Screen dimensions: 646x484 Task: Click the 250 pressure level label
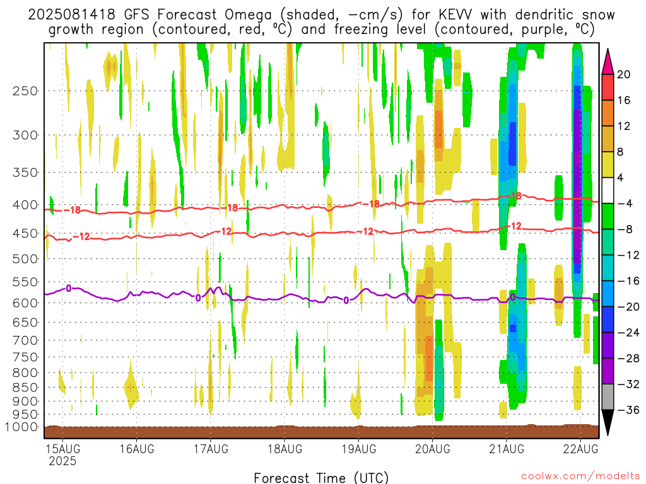click(25, 91)
